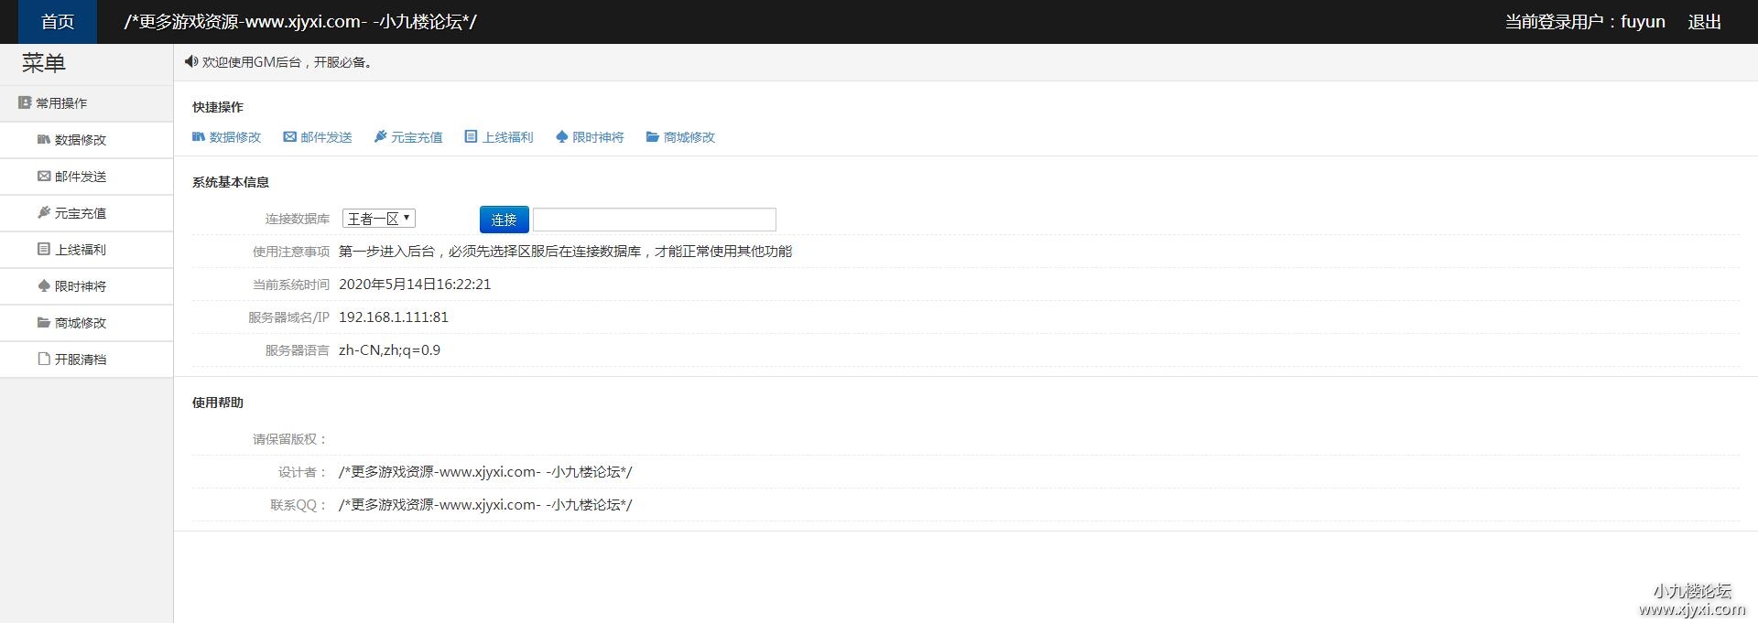The width and height of the screenshot is (1758, 623).
Task: Click the 上线福利 list icon in quick actions
Action: 471,137
